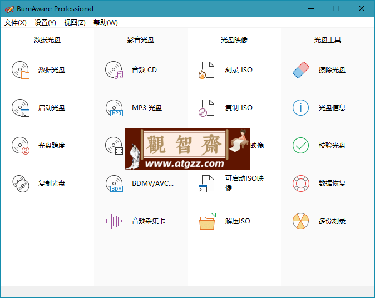Open the MP3 光盘 disc icon
The width and height of the screenshot is (375, 298).
(x=114, y=108)
